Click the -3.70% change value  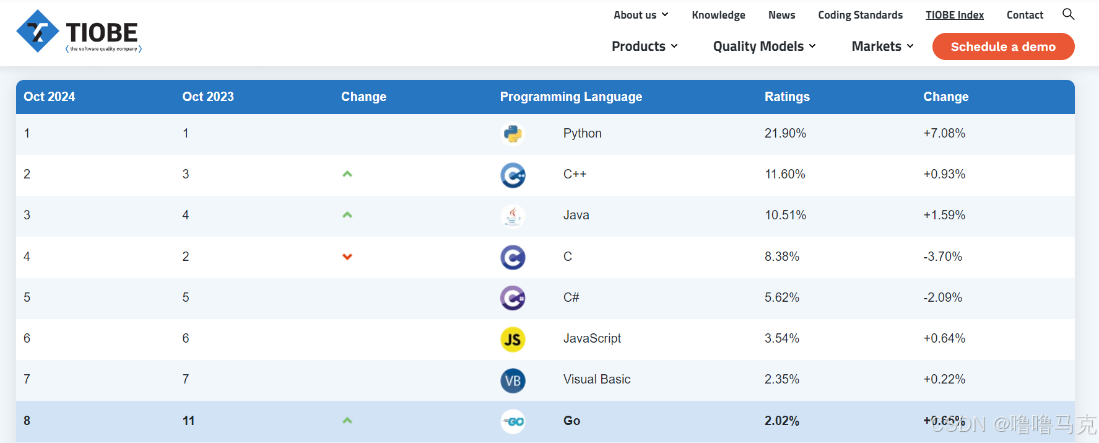point(942,257)
